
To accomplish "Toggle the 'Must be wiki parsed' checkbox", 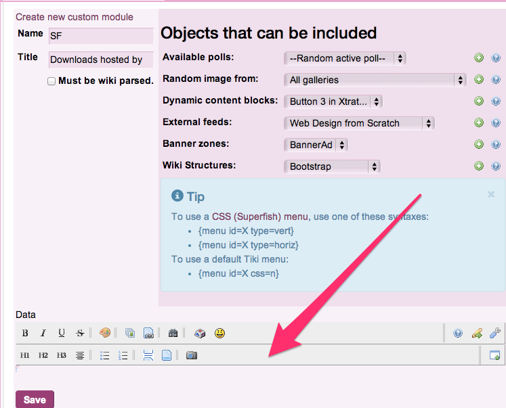I will (x=51, y=81).
